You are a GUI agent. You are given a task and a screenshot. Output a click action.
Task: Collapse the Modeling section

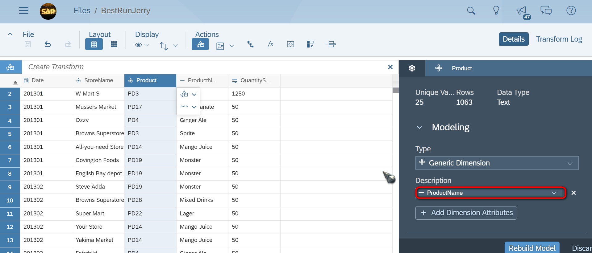419,127
